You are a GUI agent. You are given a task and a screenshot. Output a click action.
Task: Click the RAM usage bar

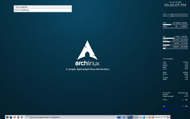coord(175,25)
